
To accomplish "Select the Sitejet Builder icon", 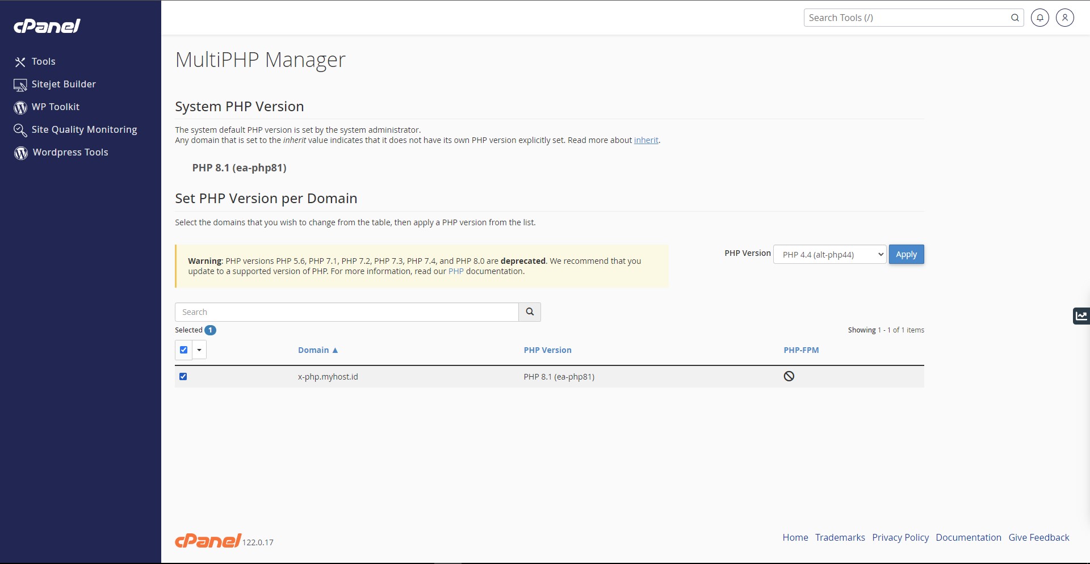I will pos(20,84).
